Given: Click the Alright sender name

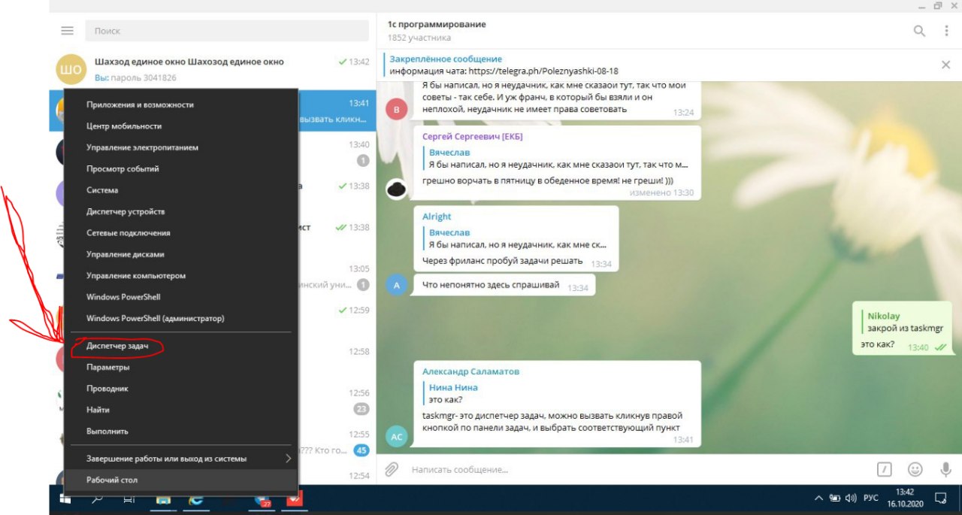Looking at the screenshot, I should 437,217.
